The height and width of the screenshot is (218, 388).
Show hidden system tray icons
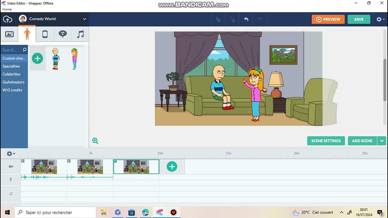342,212
